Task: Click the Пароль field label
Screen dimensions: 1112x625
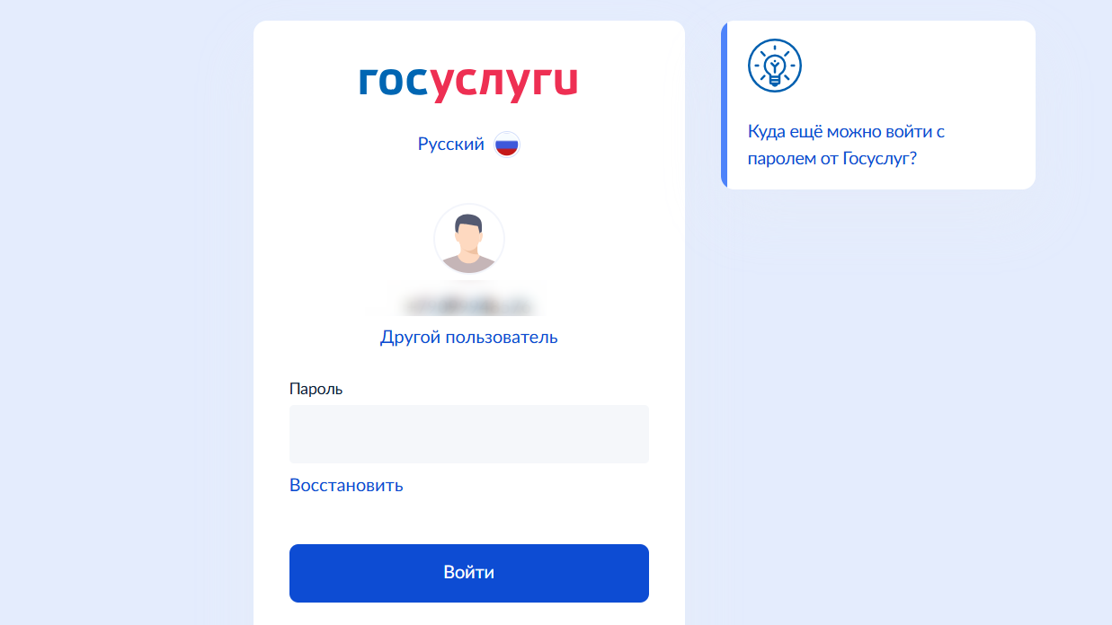Action: point(316,389)
